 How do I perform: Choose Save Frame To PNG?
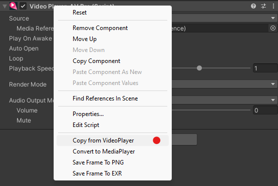pyautogui.click(x=113, y=162)
